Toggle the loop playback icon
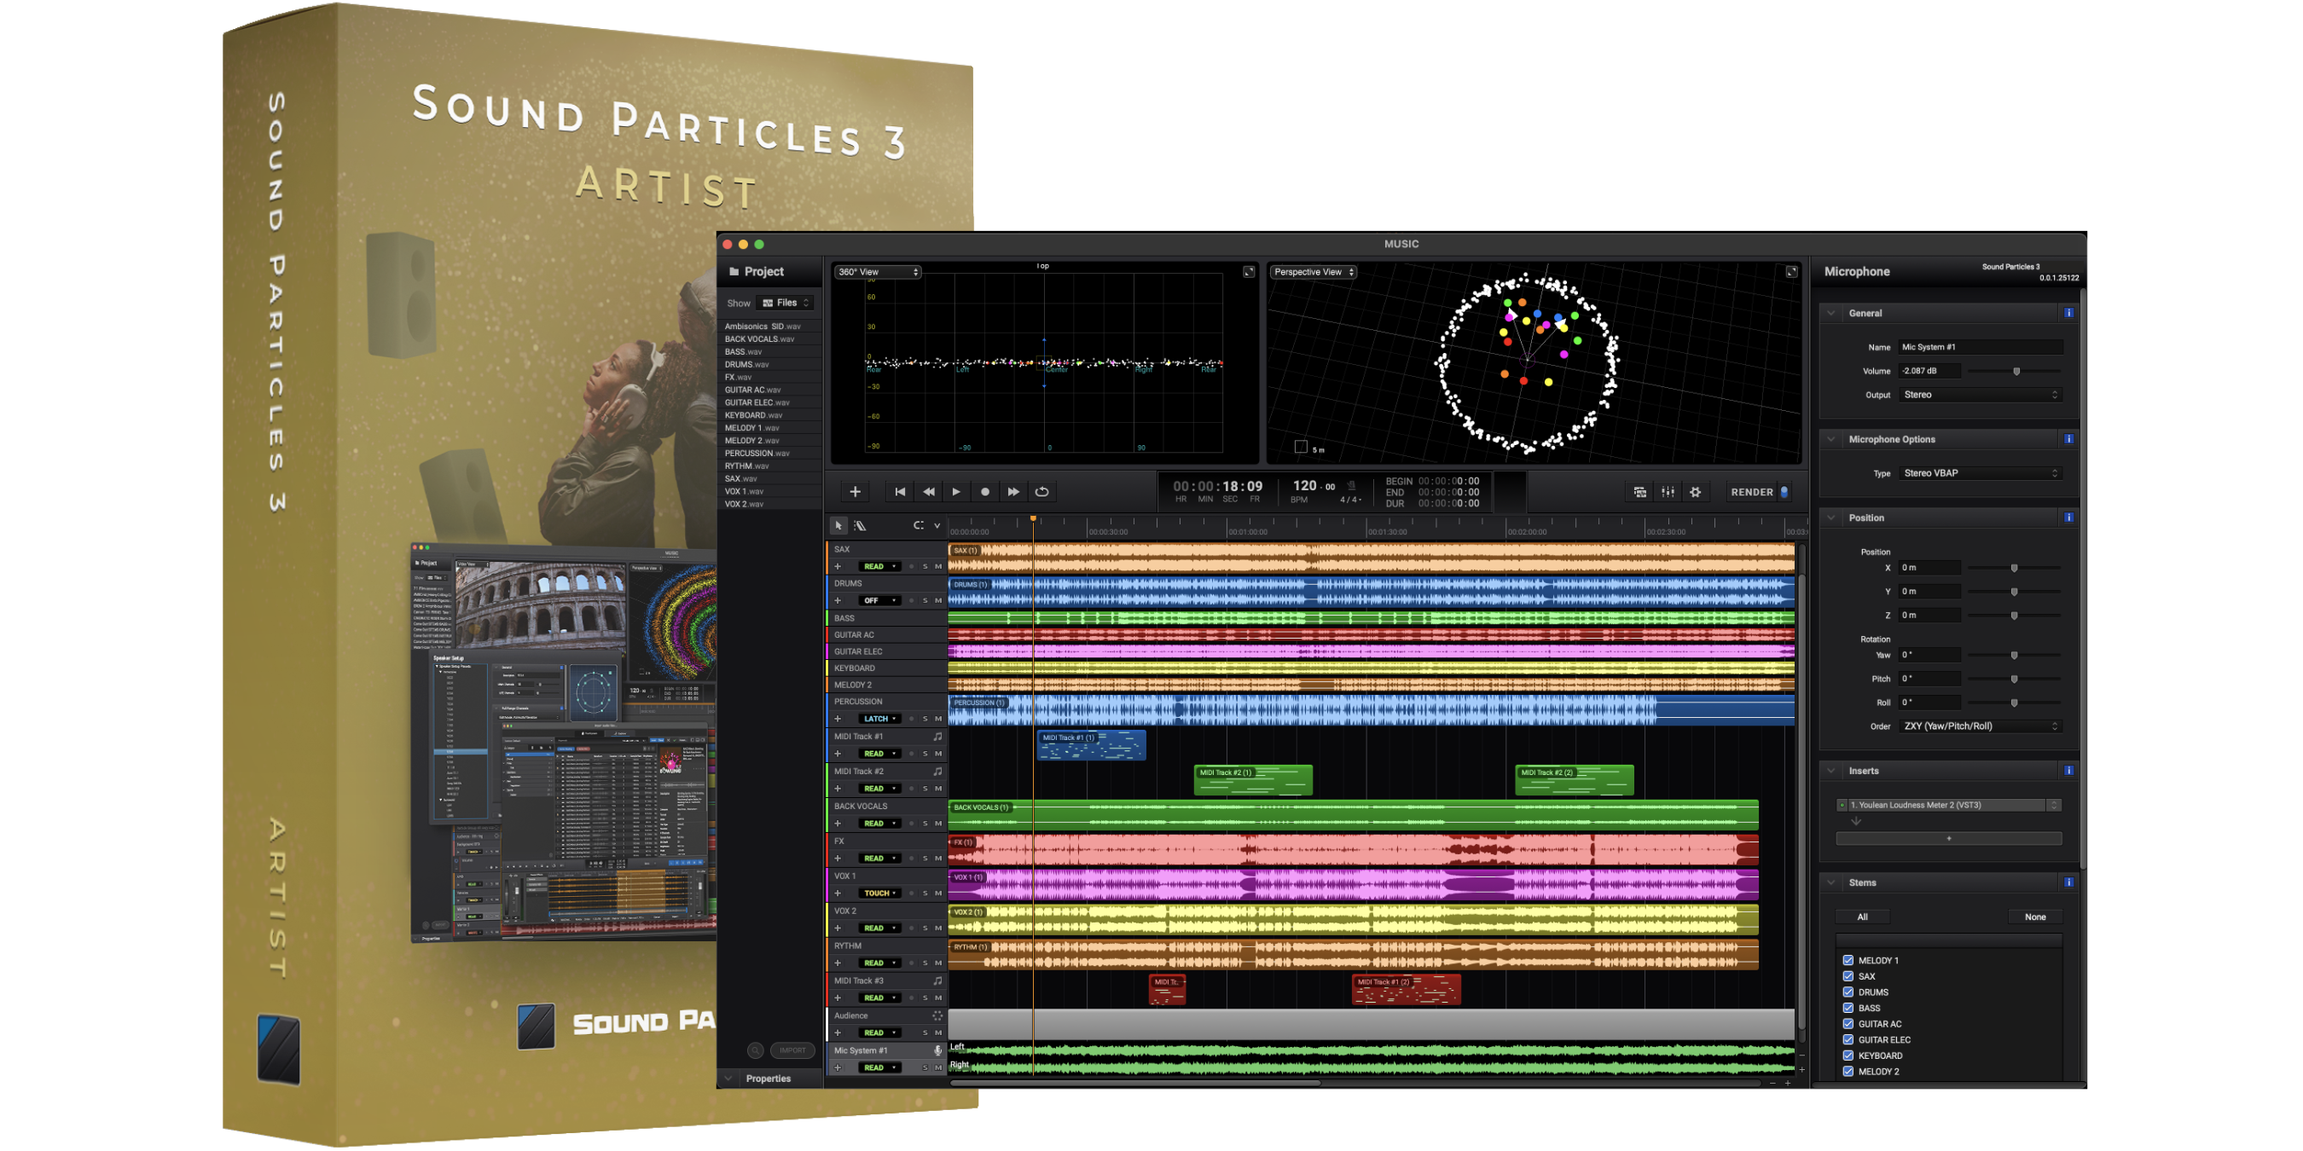The width and height of the screenshot is (2303, 1151). 1041,491
